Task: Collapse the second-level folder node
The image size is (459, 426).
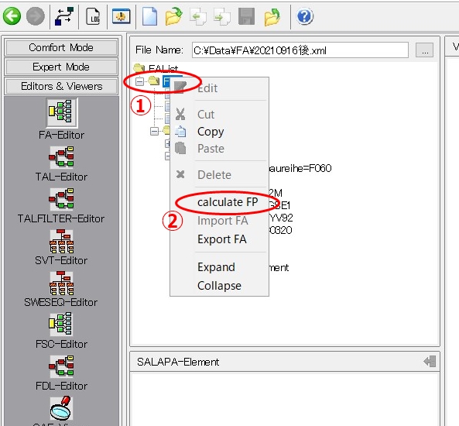Action: coord(154,131)
